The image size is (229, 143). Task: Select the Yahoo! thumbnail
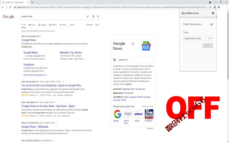point(138,114)
